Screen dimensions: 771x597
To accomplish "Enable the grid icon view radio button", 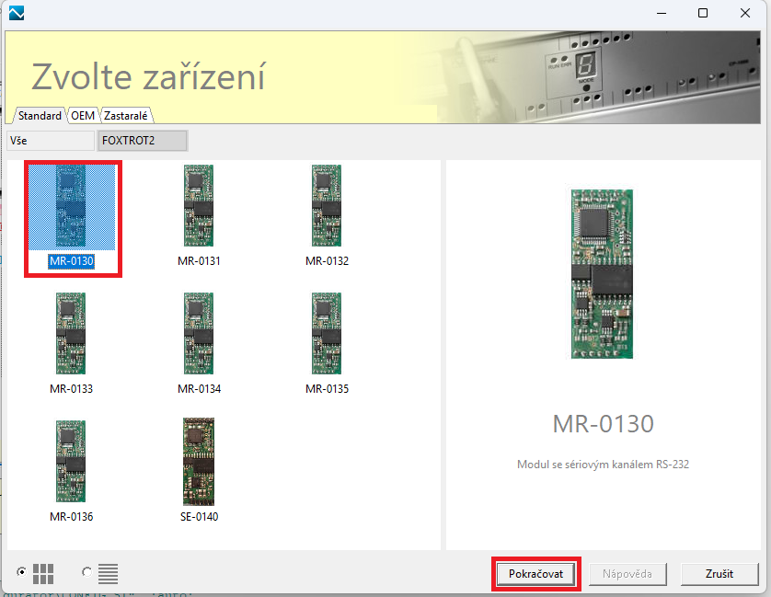I will pyautogui.click(x=22, y=573).
